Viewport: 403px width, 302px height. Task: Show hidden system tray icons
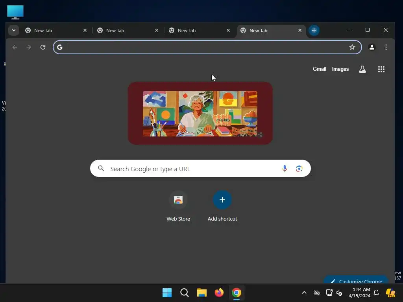coord(304,293)
